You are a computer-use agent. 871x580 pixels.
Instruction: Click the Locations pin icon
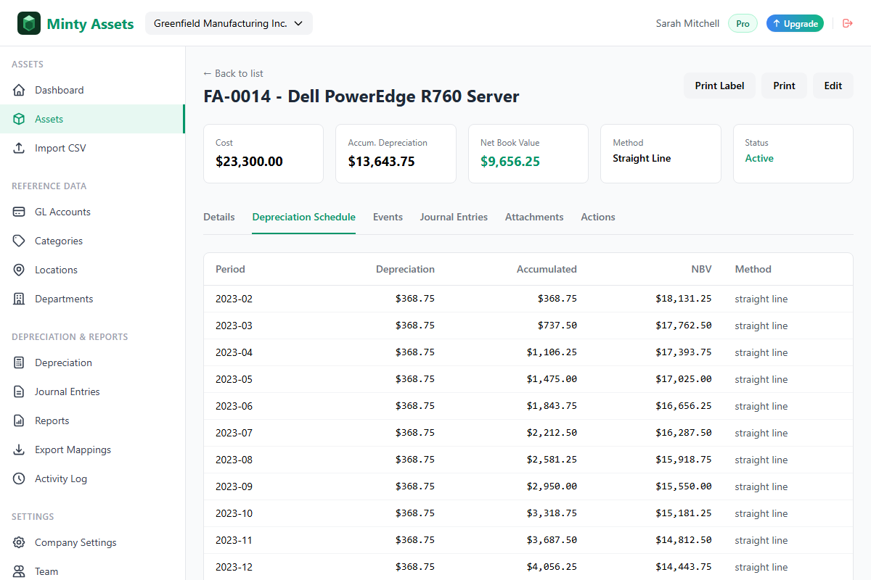[x=20, y=270]
